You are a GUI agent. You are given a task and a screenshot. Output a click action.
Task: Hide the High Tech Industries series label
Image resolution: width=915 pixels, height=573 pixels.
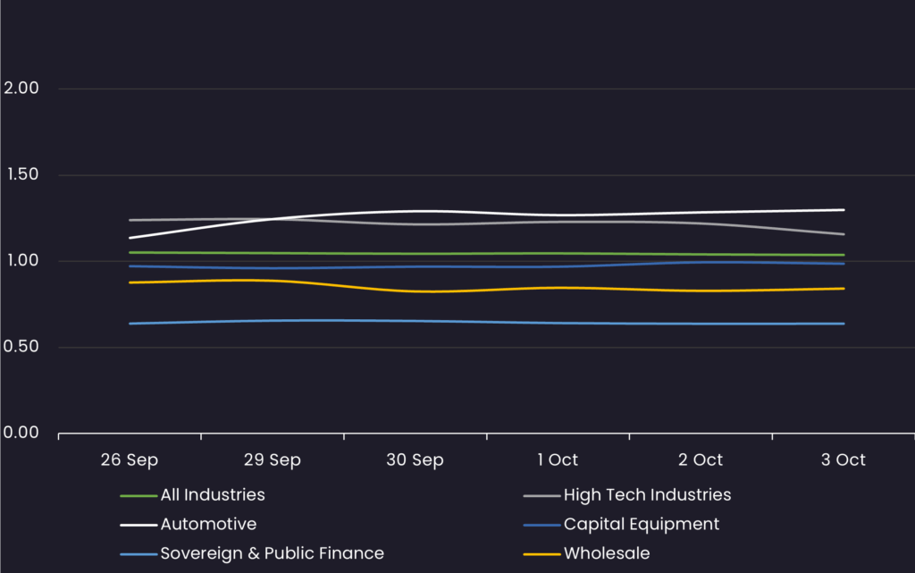tap(647, 494)
